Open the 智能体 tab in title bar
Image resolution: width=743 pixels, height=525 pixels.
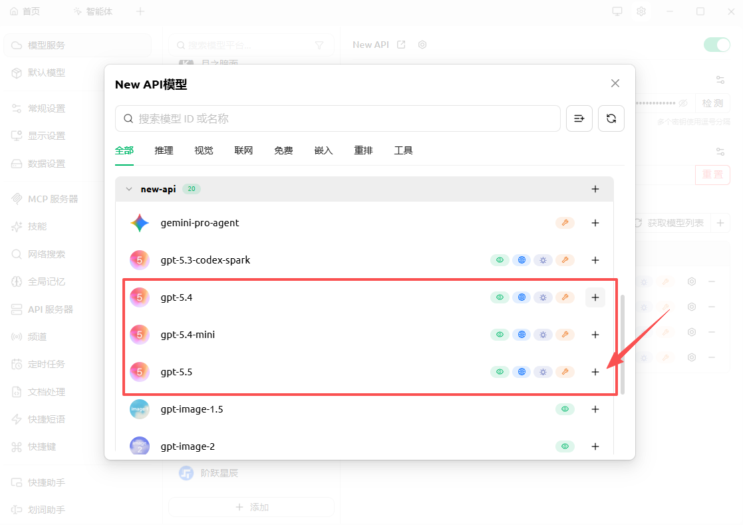(x=93, y=11)
